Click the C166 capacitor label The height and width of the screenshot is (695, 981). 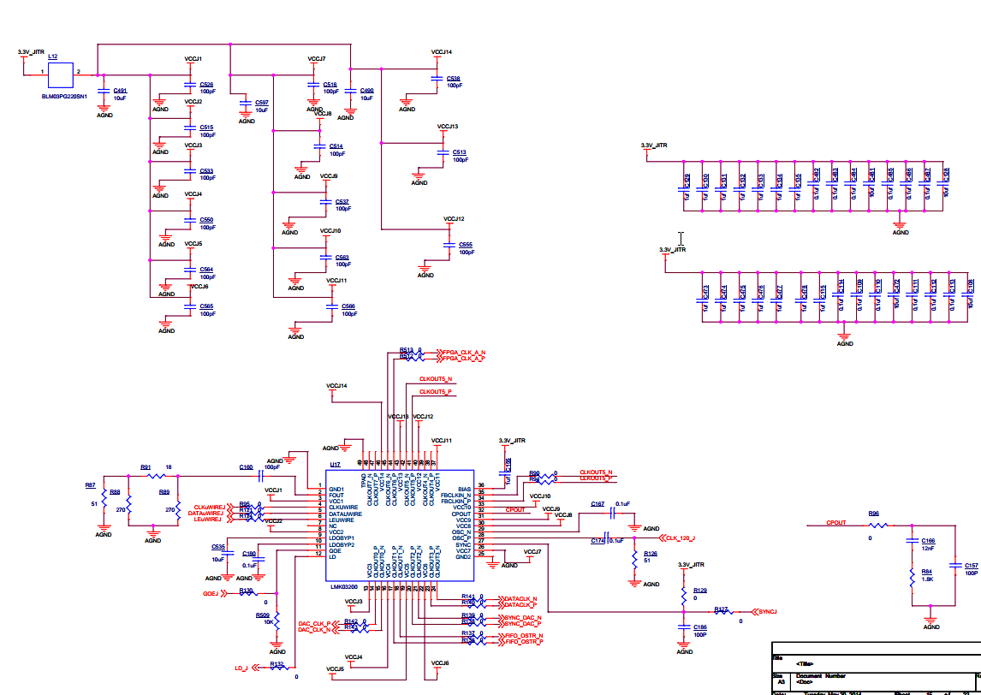pyautogui.click(x=928, y=541)
